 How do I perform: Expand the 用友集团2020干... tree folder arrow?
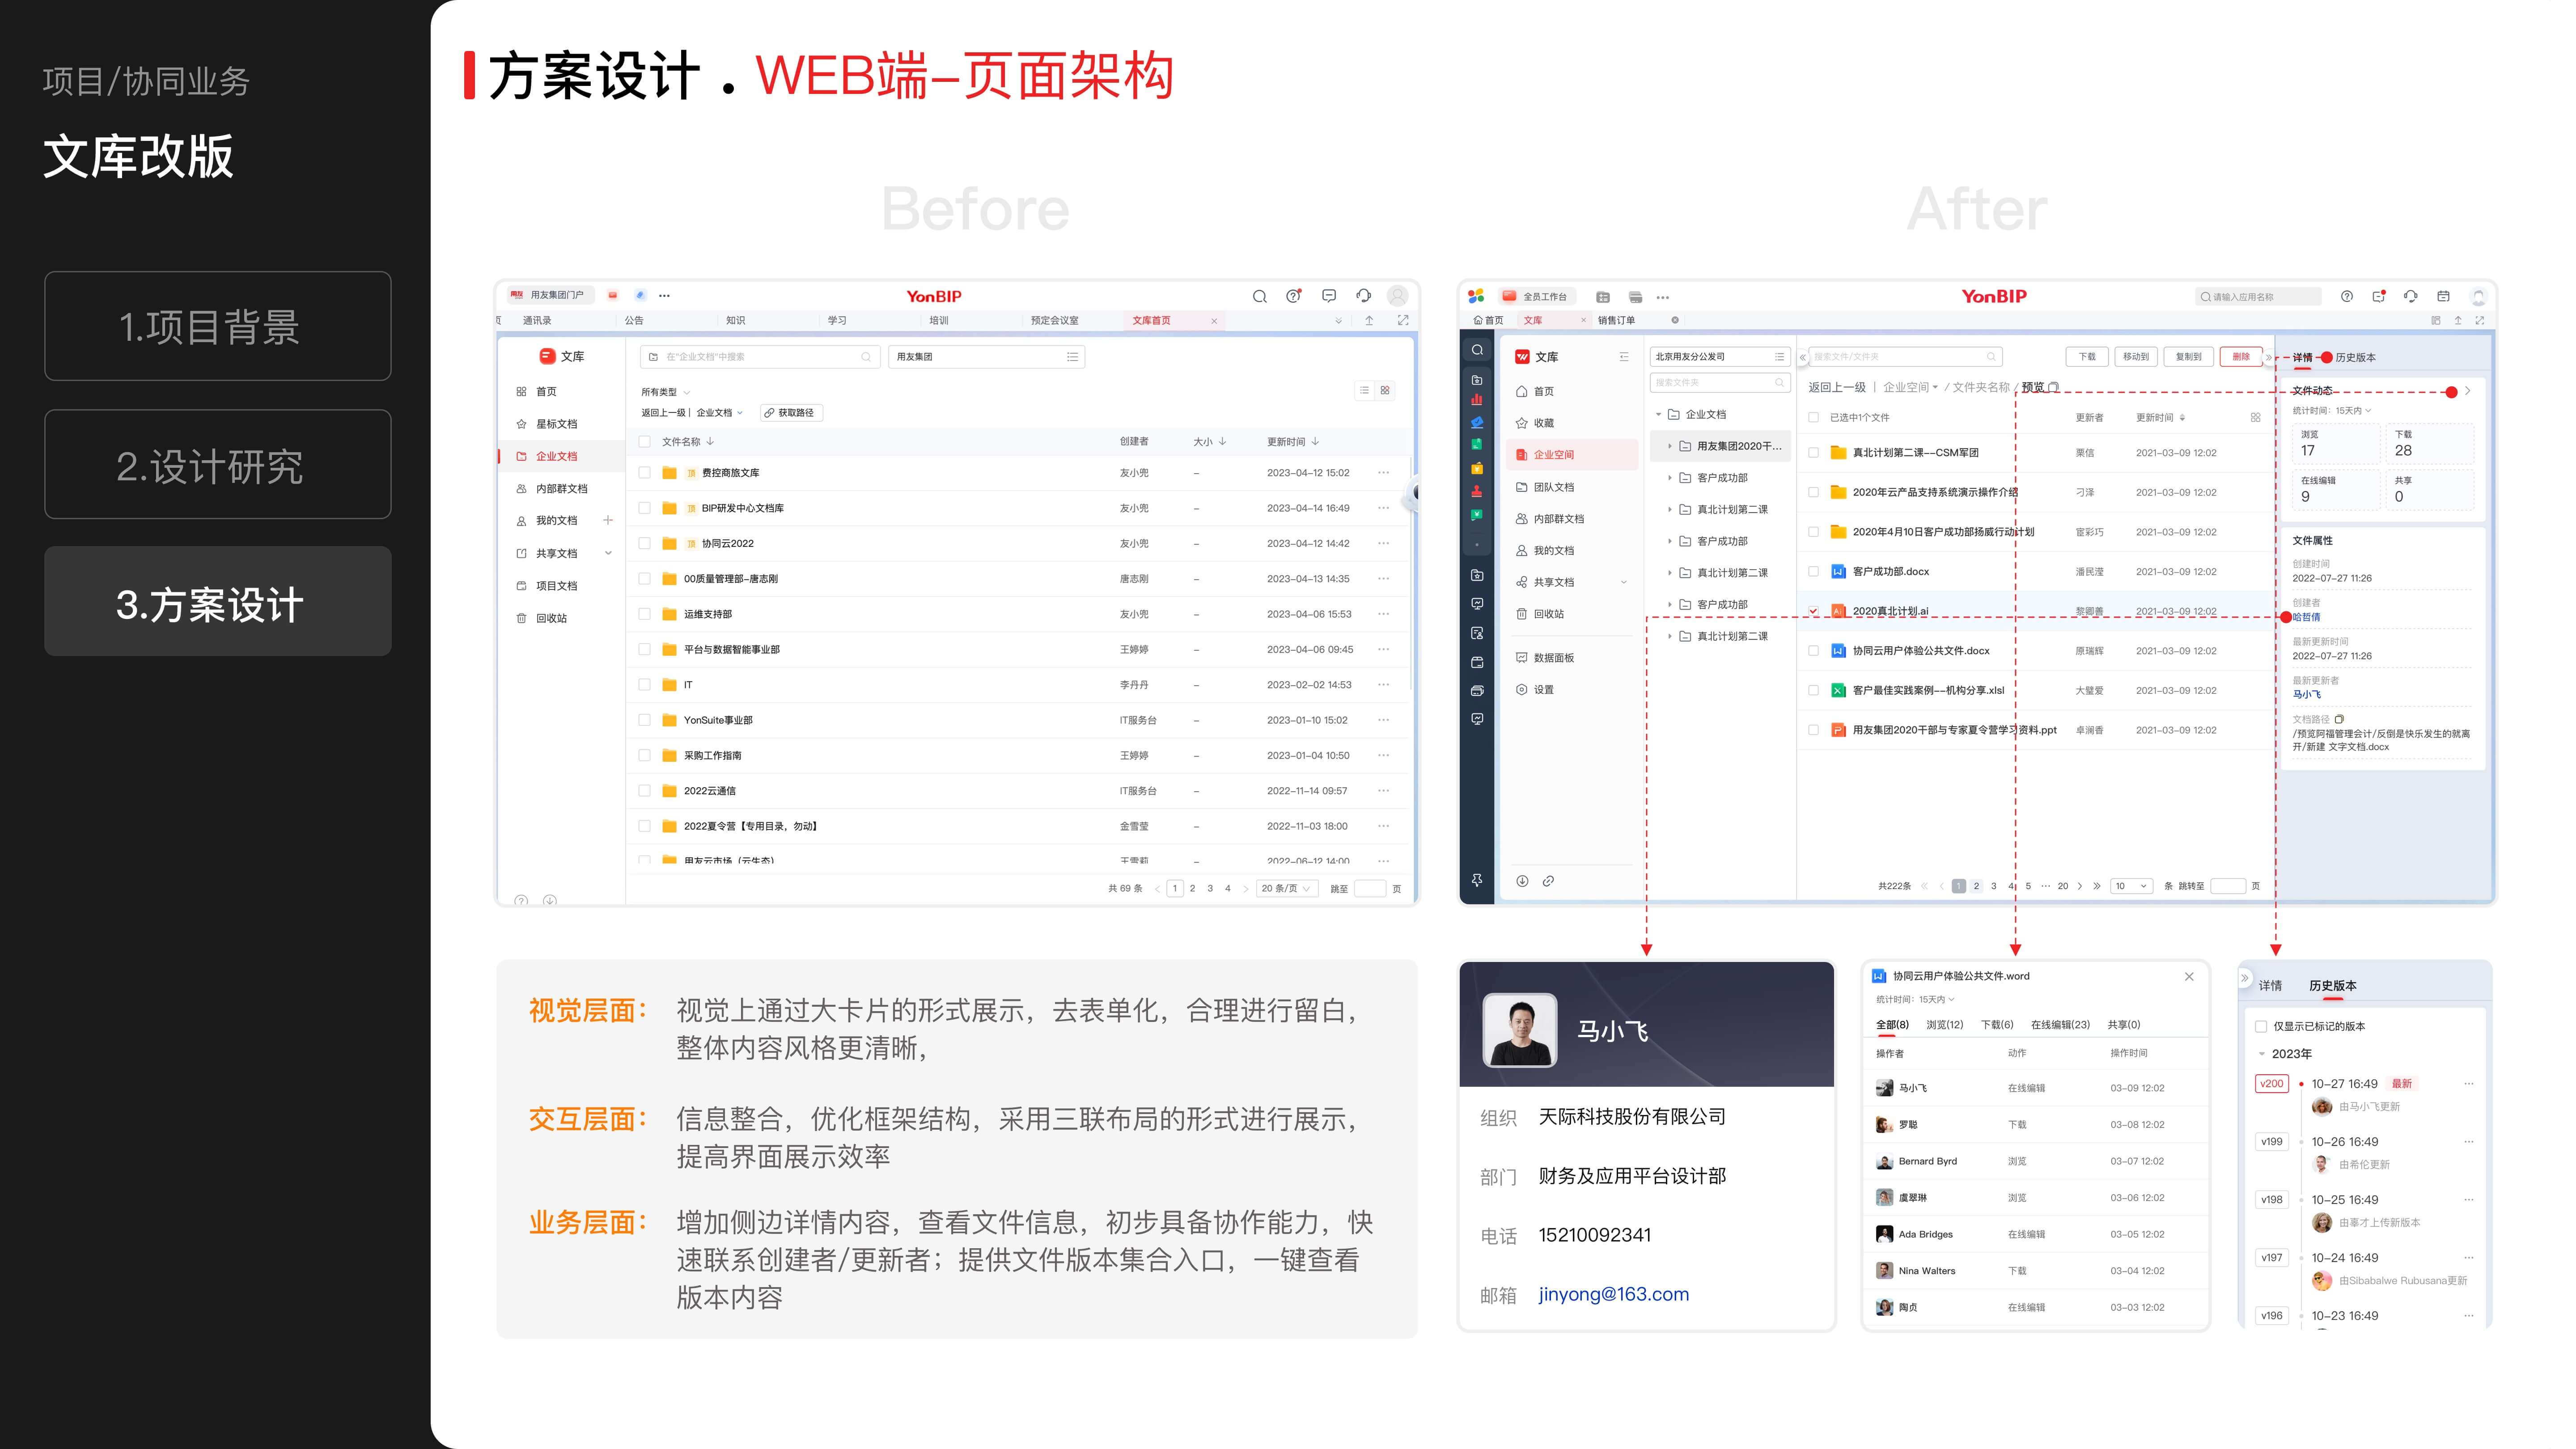pyautogui.click(x=1669, y=446)
